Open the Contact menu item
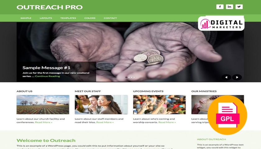Image resolution: width=261 pixels, height=149 pixels. tap(110, 18)
